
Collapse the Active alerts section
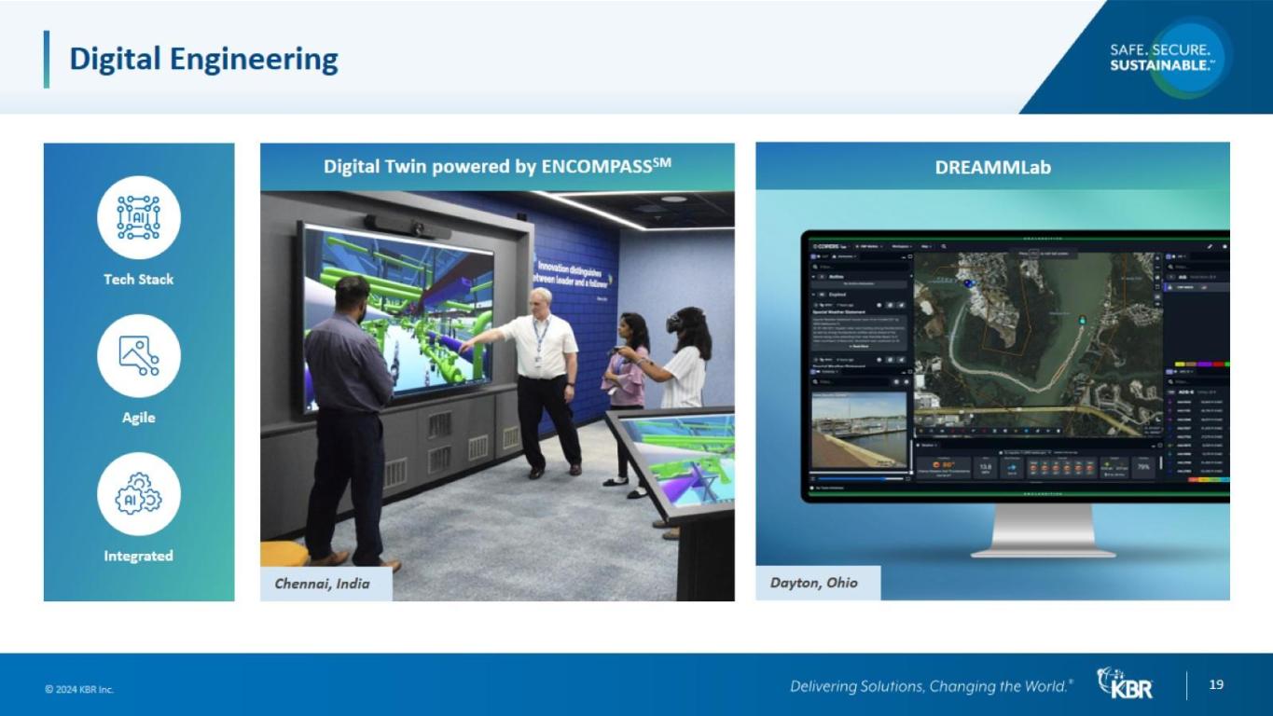tap(812, 277)
